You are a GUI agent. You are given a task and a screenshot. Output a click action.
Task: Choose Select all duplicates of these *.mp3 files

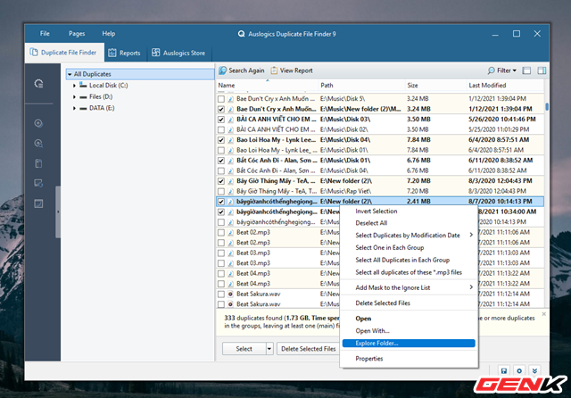tap(409, 272)
